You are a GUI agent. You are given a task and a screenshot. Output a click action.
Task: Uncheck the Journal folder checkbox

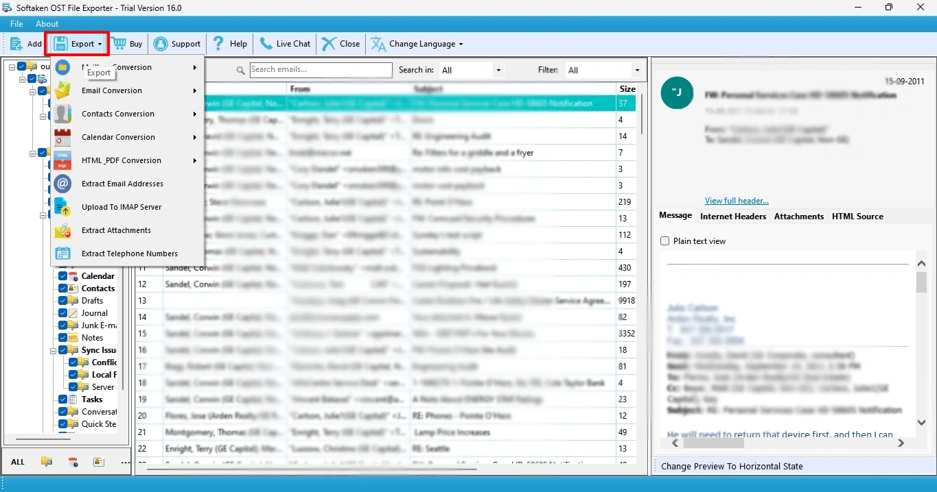click(63, 313)
